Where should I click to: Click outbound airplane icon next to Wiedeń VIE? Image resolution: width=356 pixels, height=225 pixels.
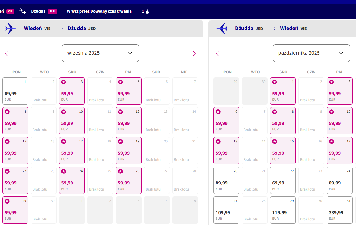pos(10,29)
